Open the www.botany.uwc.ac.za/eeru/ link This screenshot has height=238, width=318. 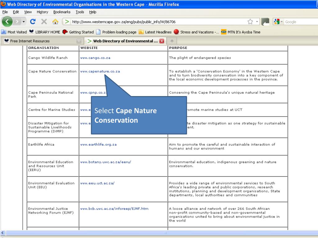(x=106, y=162)
